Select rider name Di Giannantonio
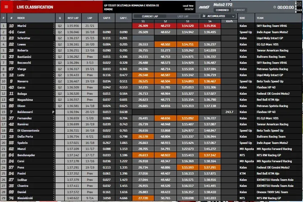This screenshot has height=202, width=303. 28,130
